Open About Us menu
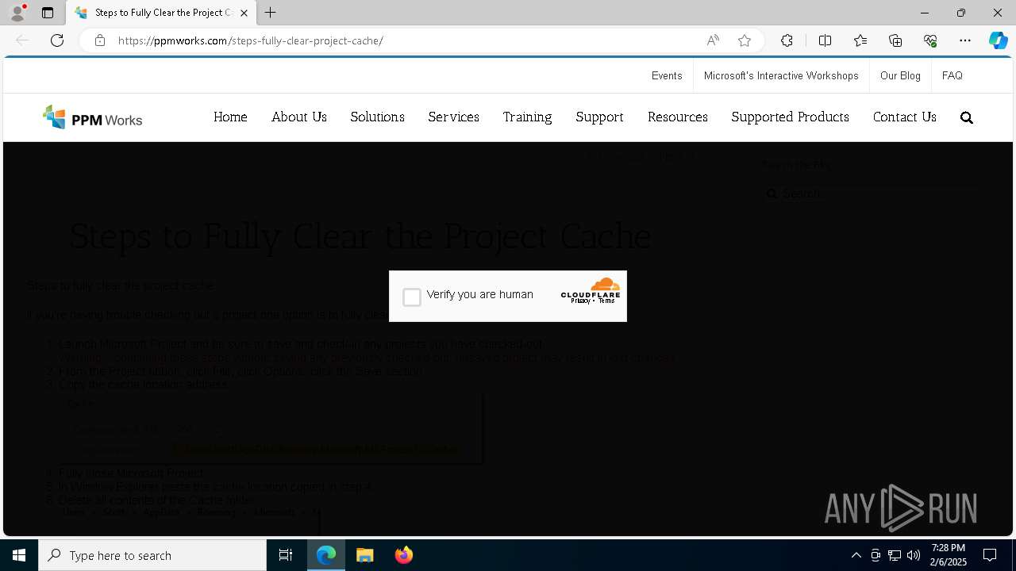1016x571 pixels. click(299, 117)
